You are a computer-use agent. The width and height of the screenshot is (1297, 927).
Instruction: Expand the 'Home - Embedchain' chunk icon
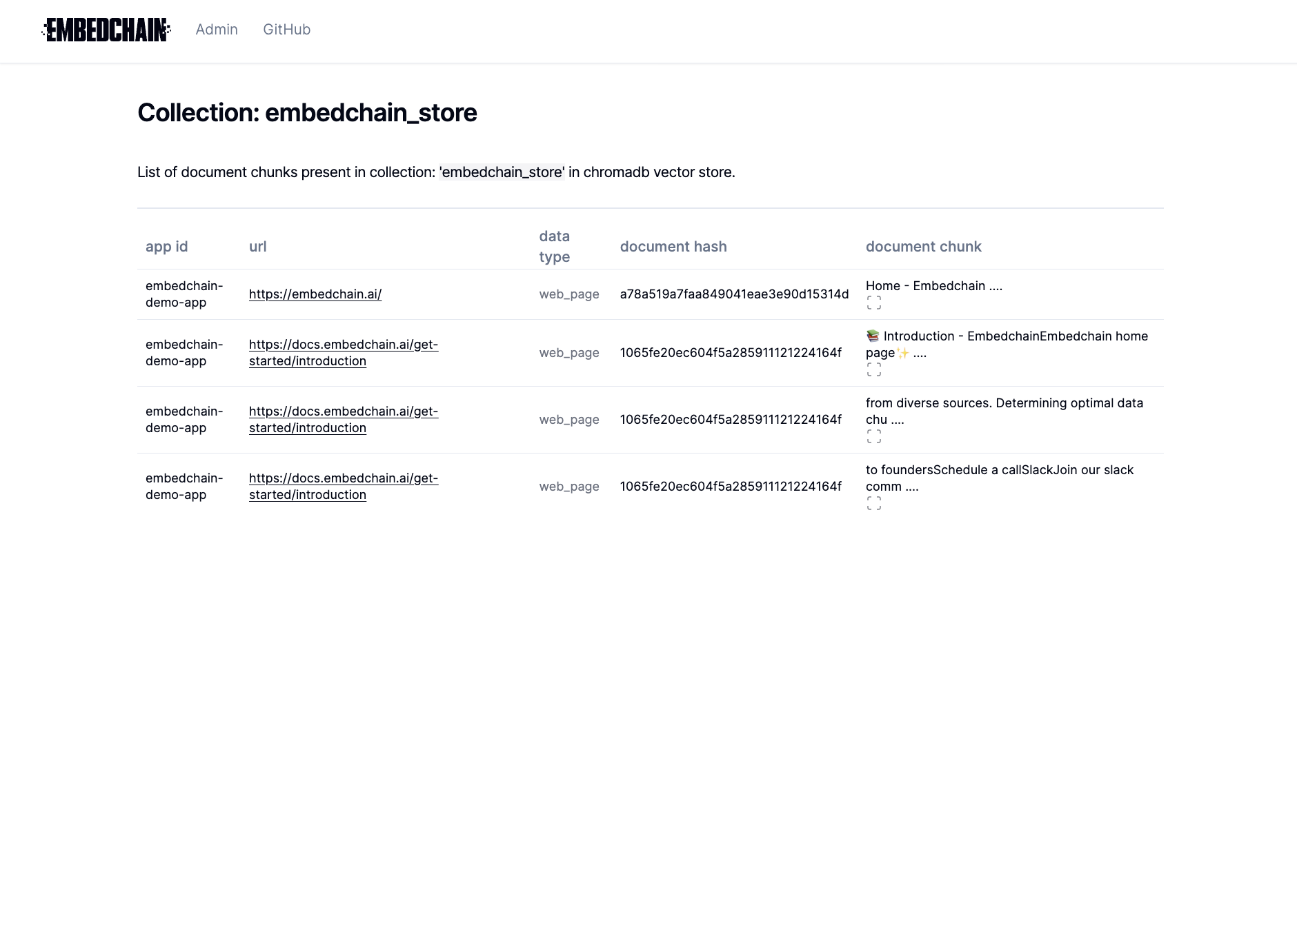(874, 303)
